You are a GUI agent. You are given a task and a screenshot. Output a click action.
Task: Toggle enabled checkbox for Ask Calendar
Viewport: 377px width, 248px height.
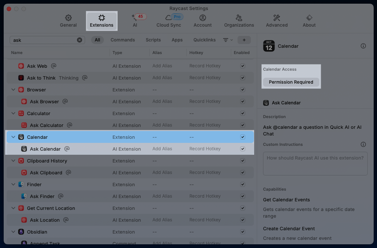click(243, 149)
